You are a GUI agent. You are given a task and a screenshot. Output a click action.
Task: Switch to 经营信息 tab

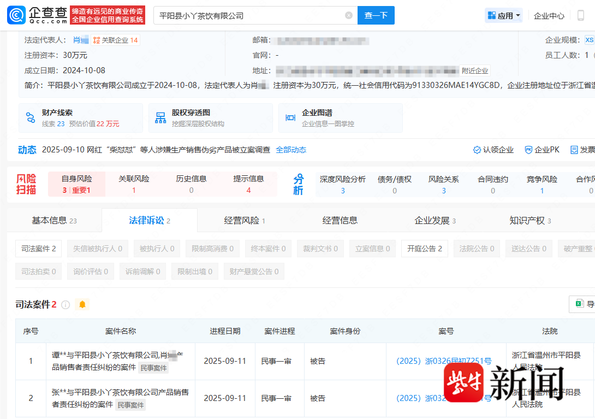340,220
